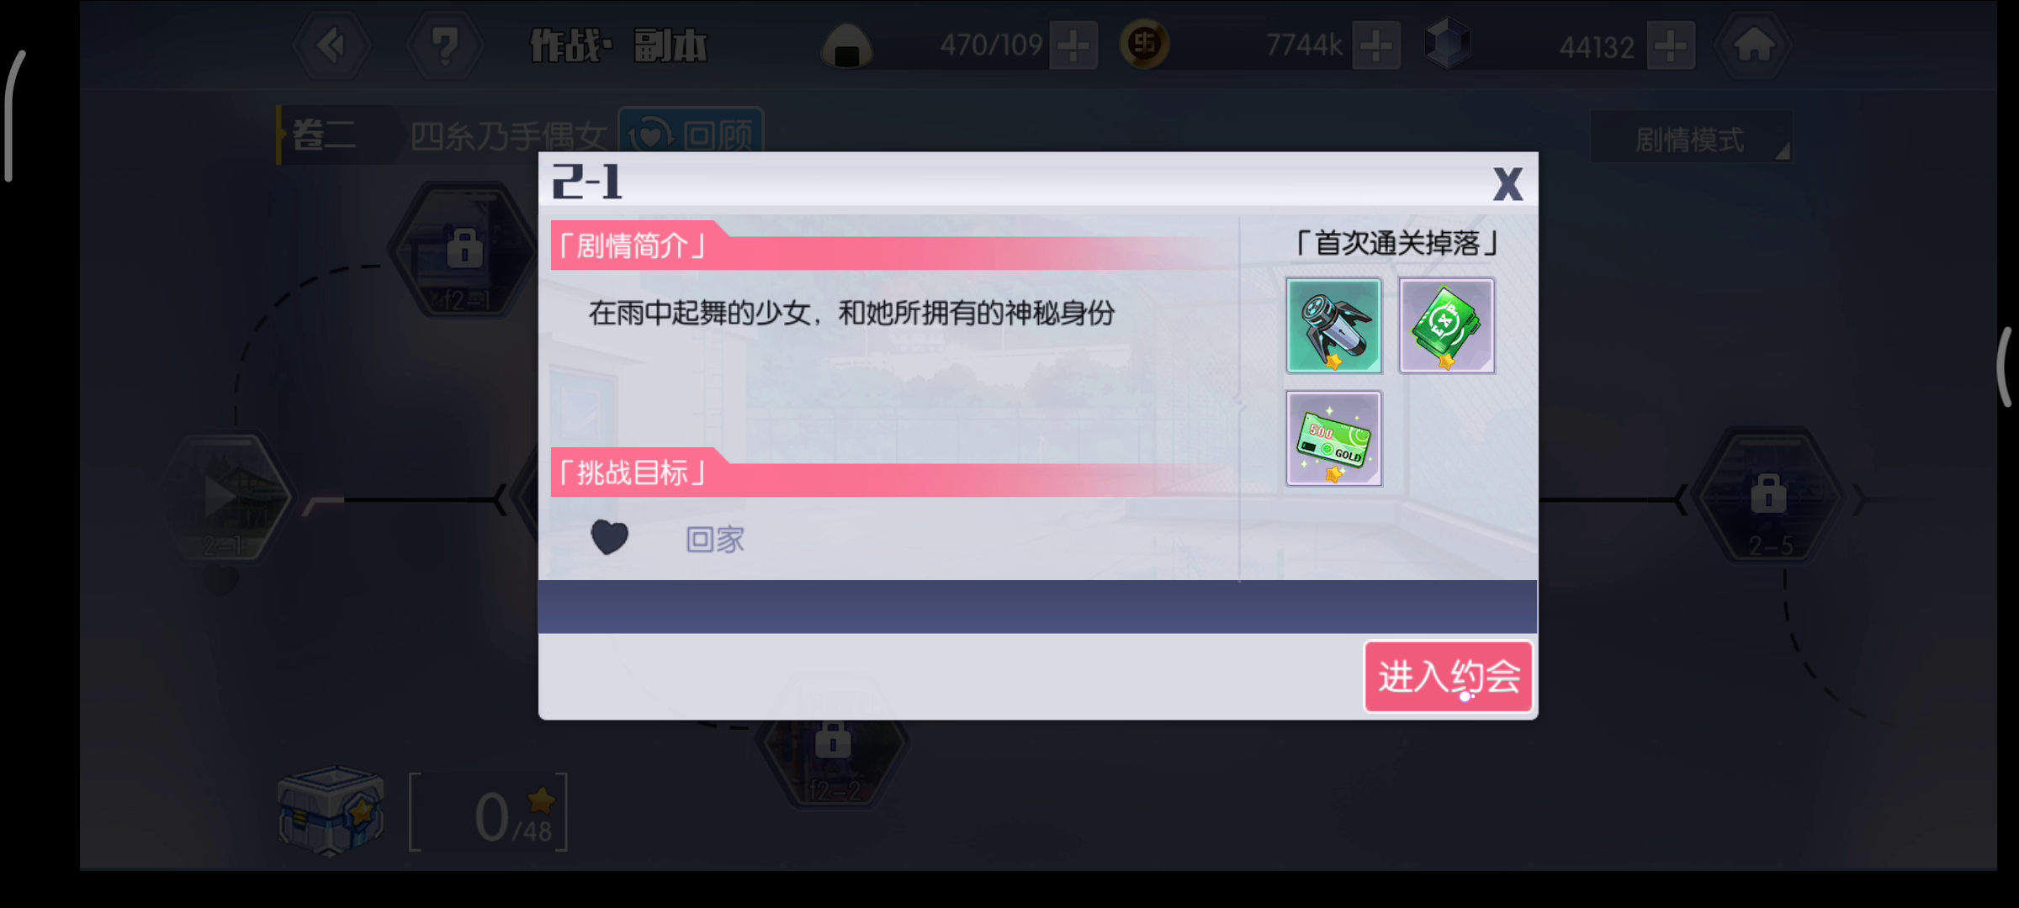Screen dimensions: 2019x908
Task: Select the locked 2-5 stage node
Action: coord(1768,498)
